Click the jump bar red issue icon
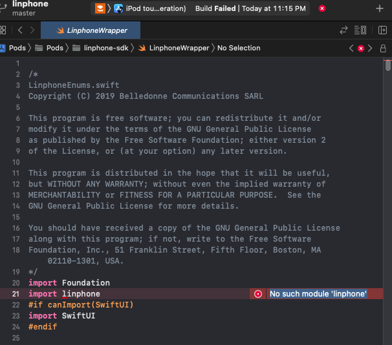The height and width of the screenshot is (345, 392). point(361,48)
